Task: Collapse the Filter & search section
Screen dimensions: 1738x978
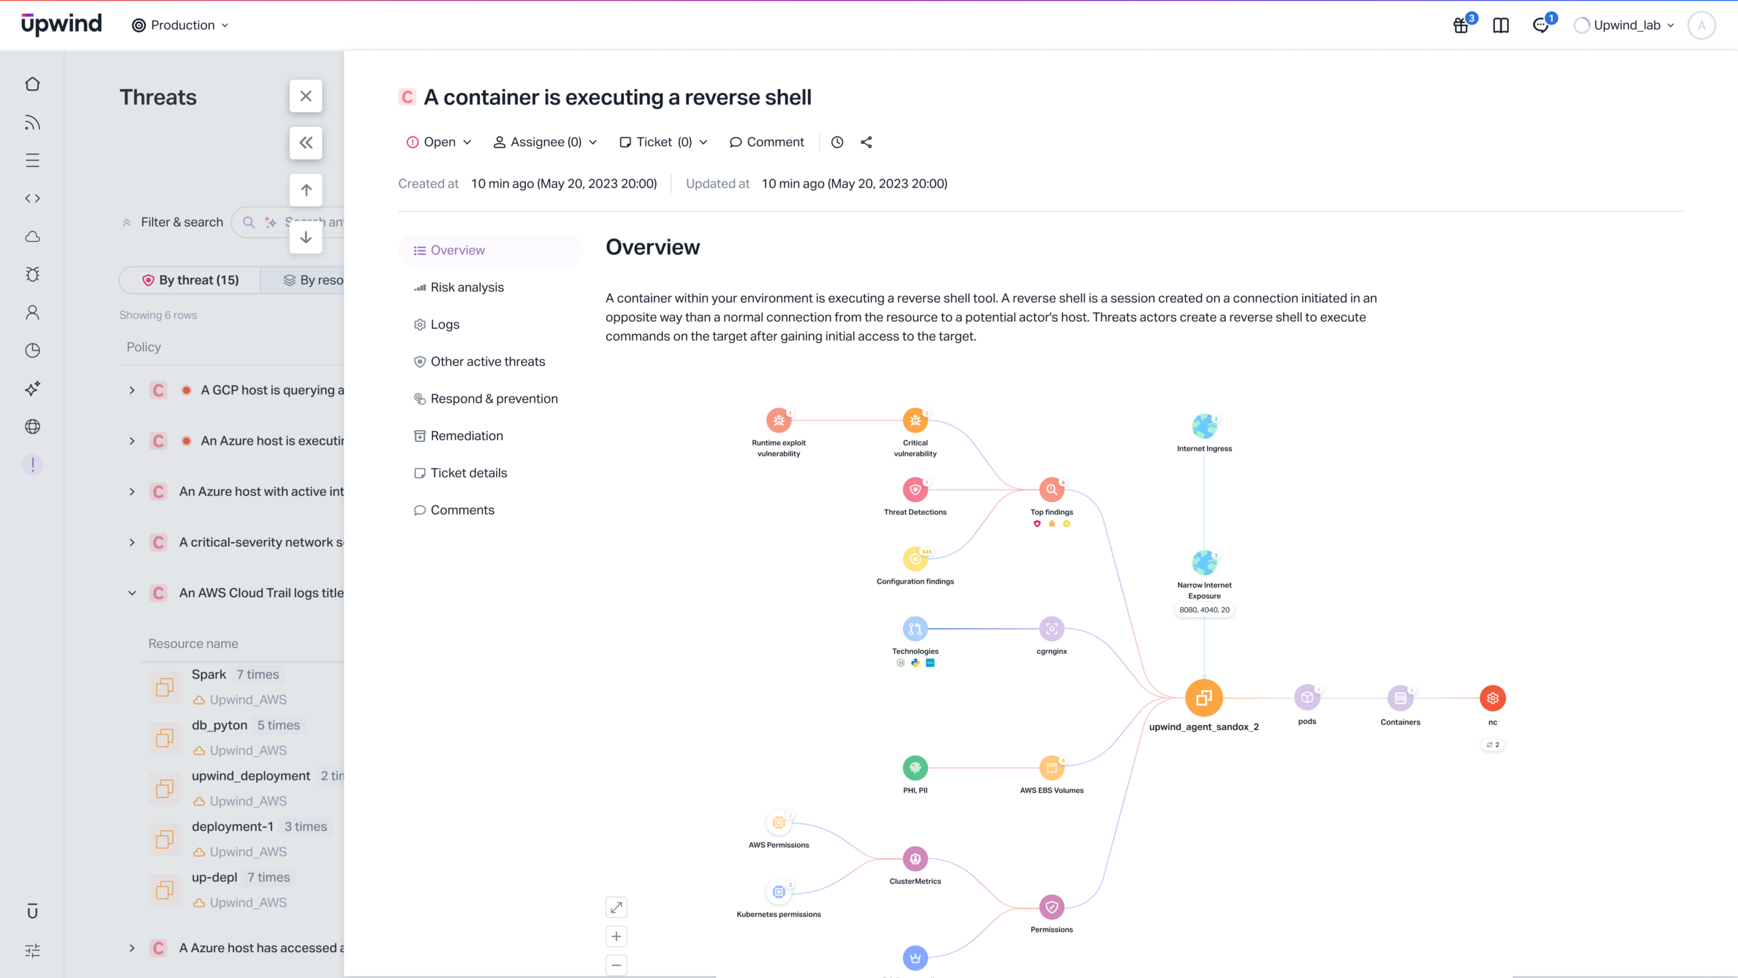Action: point(126,222)
